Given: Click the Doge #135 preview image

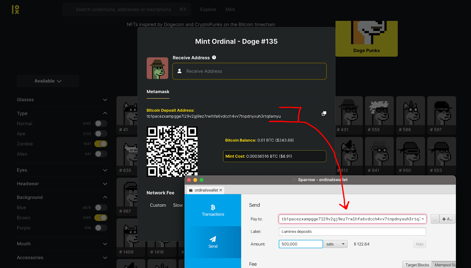Looking at the screenshot, I should click(157, 68).
